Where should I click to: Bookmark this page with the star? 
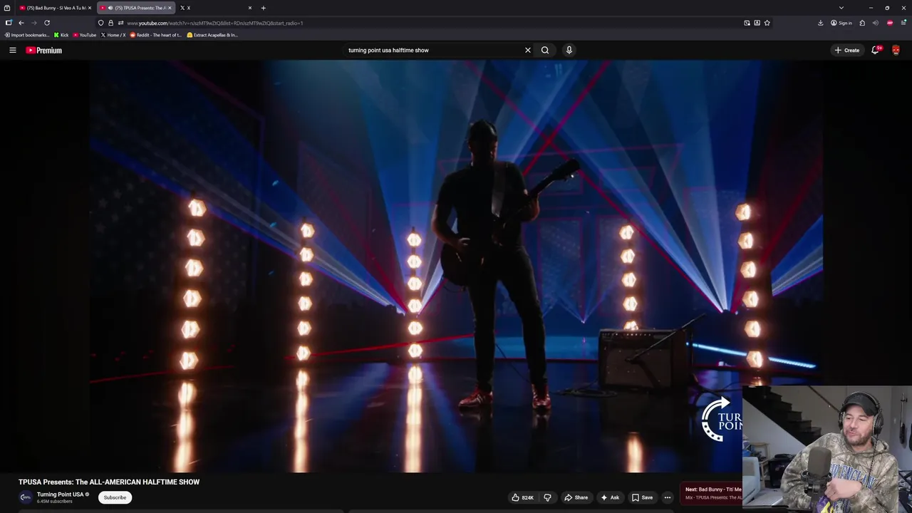click(767, 23)
